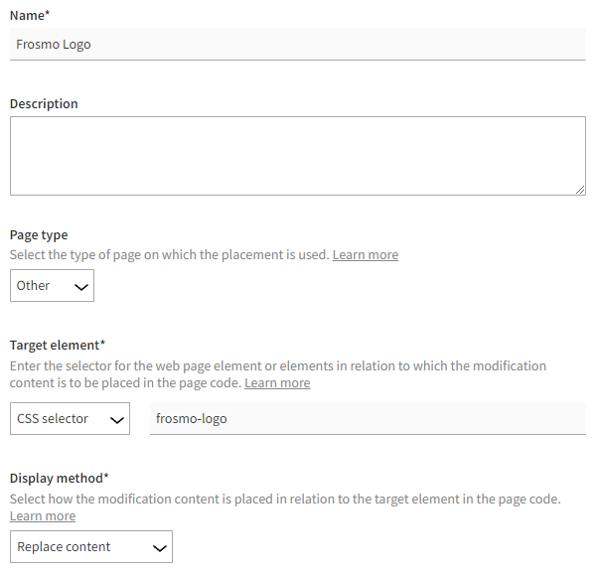Click the chevron arrow beside Replace content
596x573 pixels.
[x=156, y=548]
